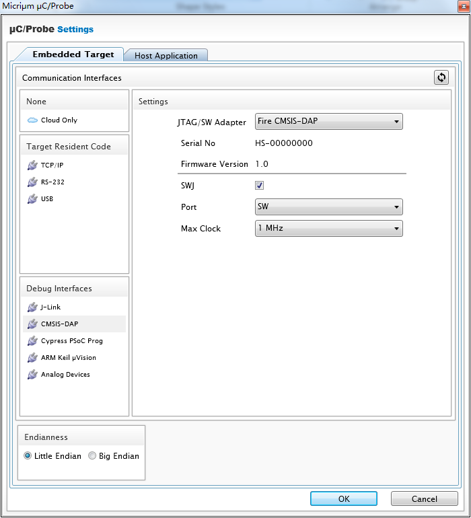The image size is (471, 518).
Task: Click the plug icon beside Analog Devices
Action: click(32, 374)
